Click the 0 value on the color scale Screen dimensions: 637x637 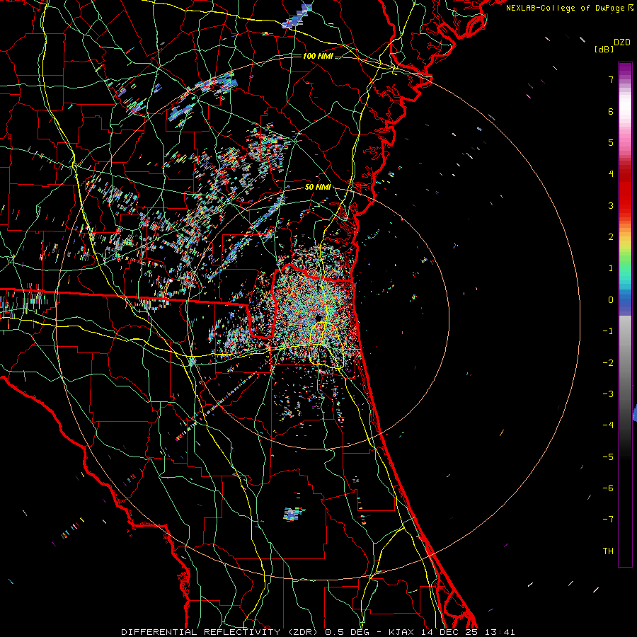(611, 300)
